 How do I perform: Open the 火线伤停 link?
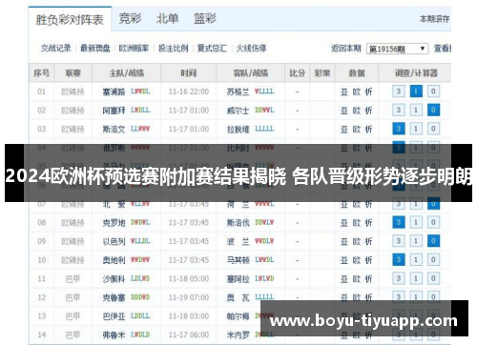251,49
